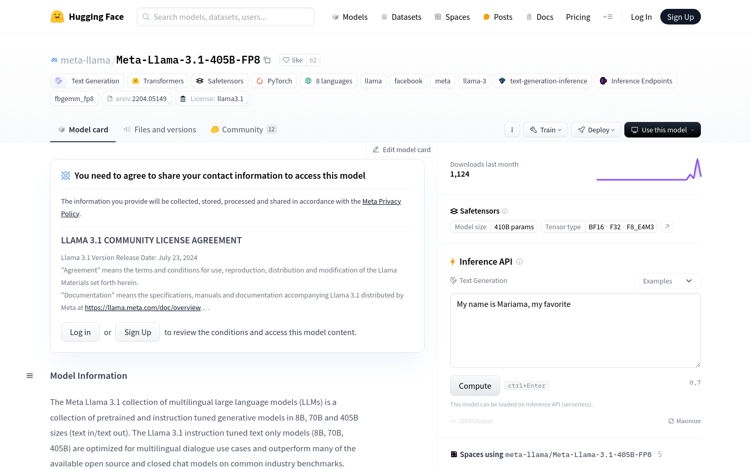Click the downloads sparkline chart
The image size is (751, 469).
coord(649,169)
